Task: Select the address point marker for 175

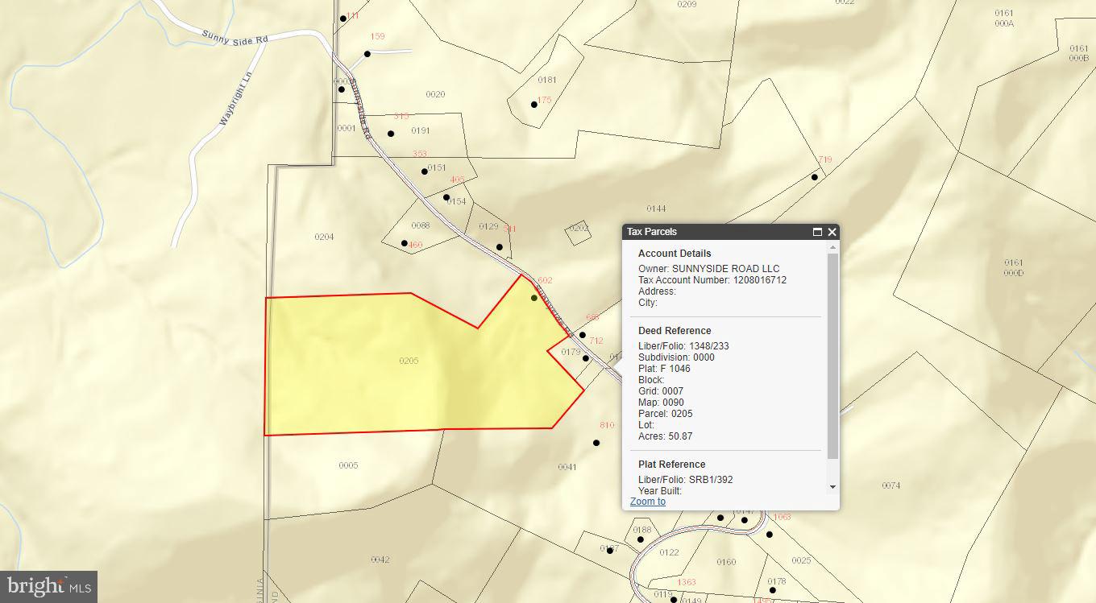Action: (x=533, y=105)
